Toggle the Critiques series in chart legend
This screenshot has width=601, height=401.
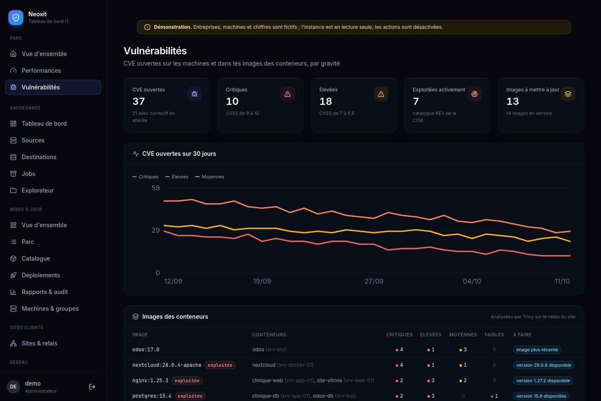(x=145, y=177)
